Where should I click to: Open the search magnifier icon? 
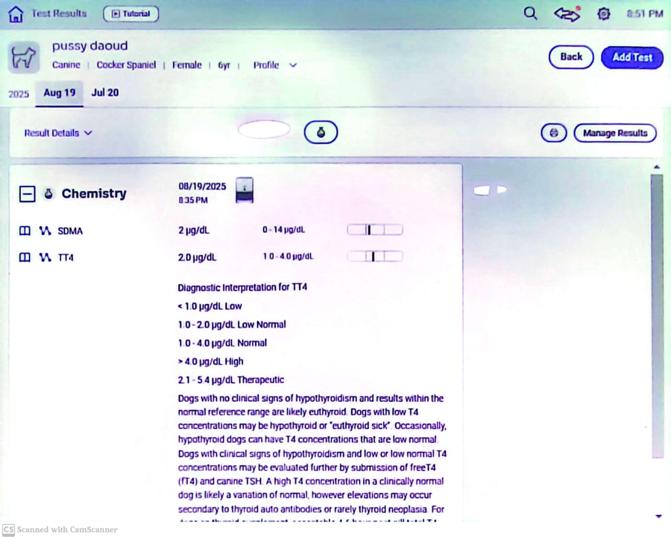pos(531,13)
